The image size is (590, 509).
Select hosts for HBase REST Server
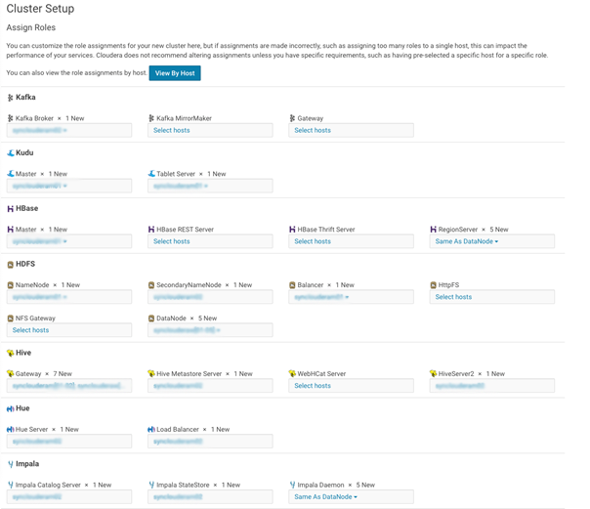[210, 241]
